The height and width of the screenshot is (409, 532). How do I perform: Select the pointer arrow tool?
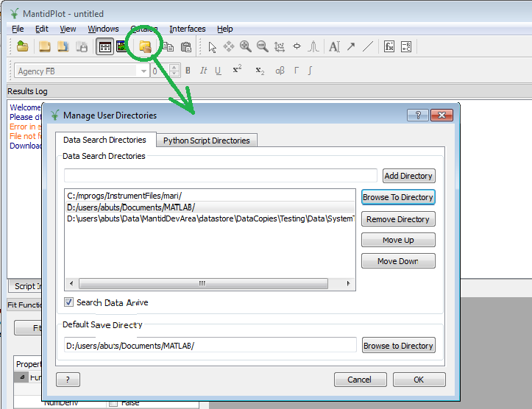213,47
